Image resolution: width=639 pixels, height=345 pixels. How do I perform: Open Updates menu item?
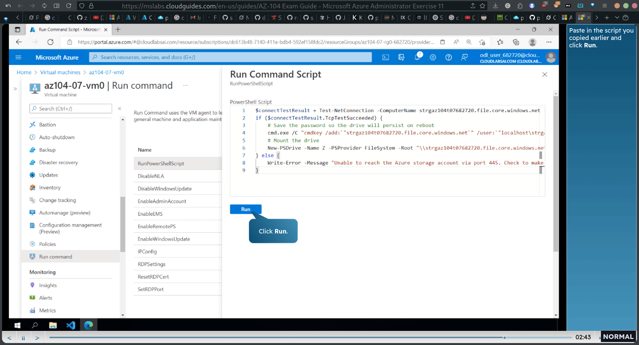point(48,175)
